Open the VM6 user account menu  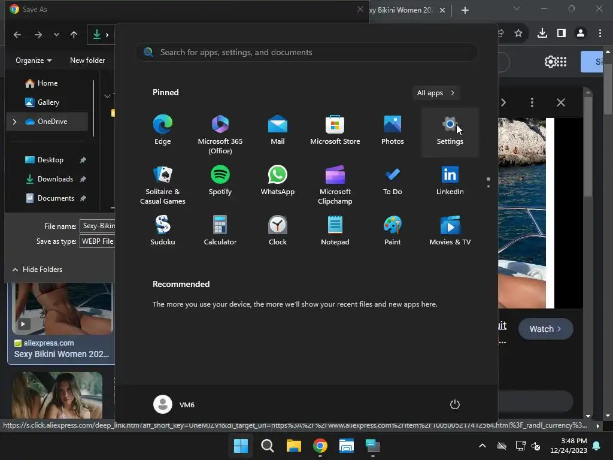tap(174, 404)
